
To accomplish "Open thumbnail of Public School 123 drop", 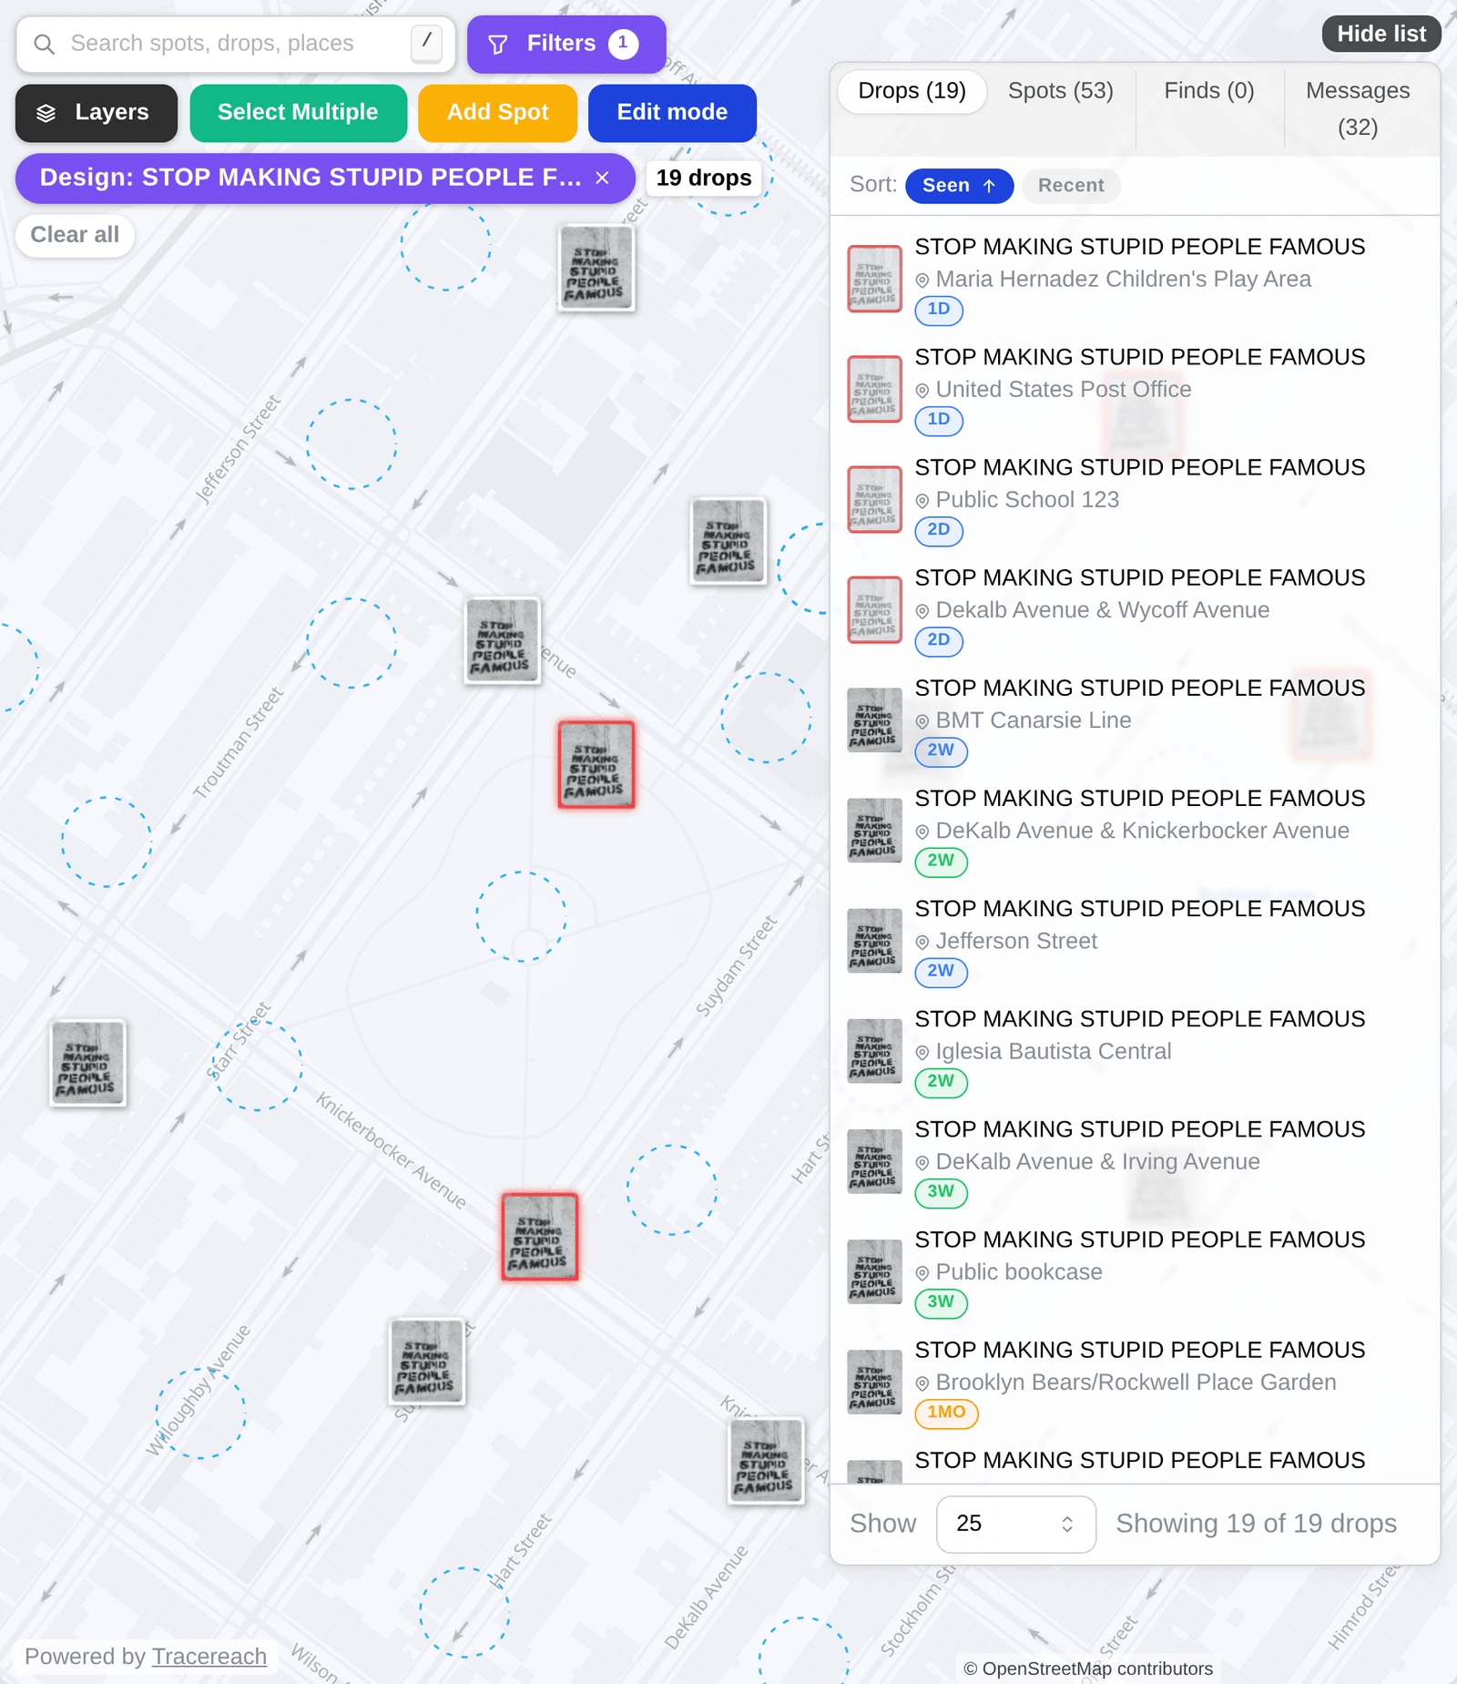I will coord(874,499).
